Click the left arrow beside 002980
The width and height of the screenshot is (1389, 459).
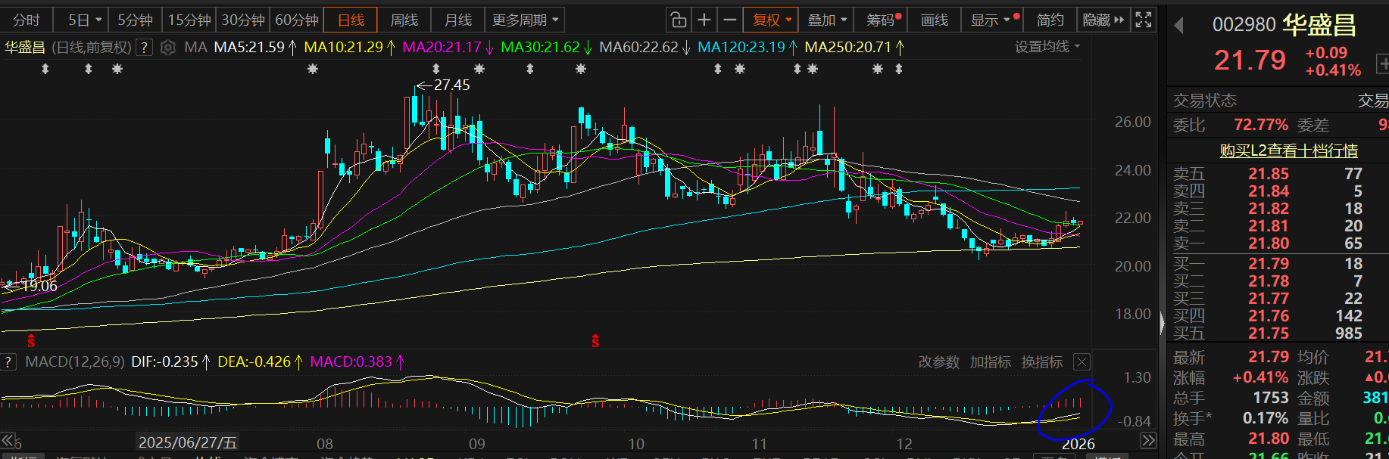[1178, 25]
